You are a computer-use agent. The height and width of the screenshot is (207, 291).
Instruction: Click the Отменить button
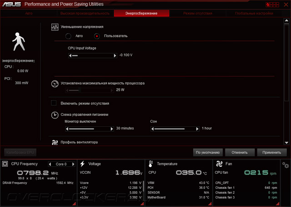pyautogui.click(x=240, y=153)
